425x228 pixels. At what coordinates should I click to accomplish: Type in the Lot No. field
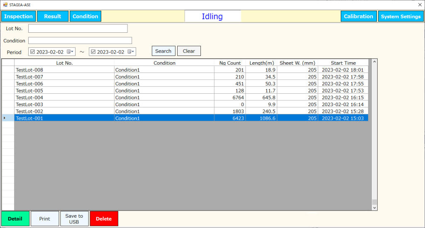[78, 29]
